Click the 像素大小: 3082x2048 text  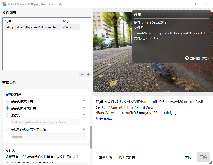tap(150, 22)
